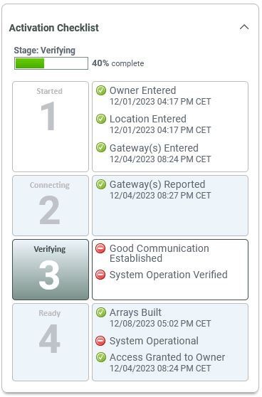The width and height of the screenshot is (262, 397).
Task: Click green check beside Gateway(s) Reported
Action: click(101, 184)
